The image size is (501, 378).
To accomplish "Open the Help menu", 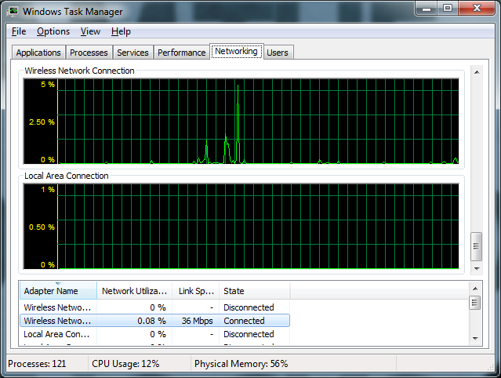I will tap(121, 31).
